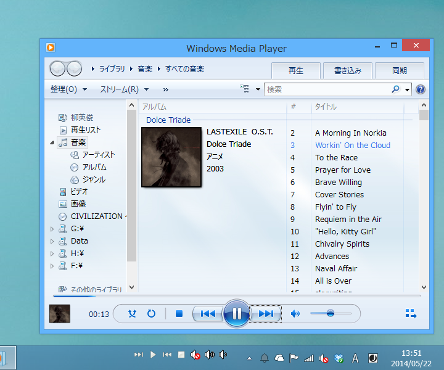Click the Forward navigation button
Viewport: 444px width, 370px height.
click(74, 69)
